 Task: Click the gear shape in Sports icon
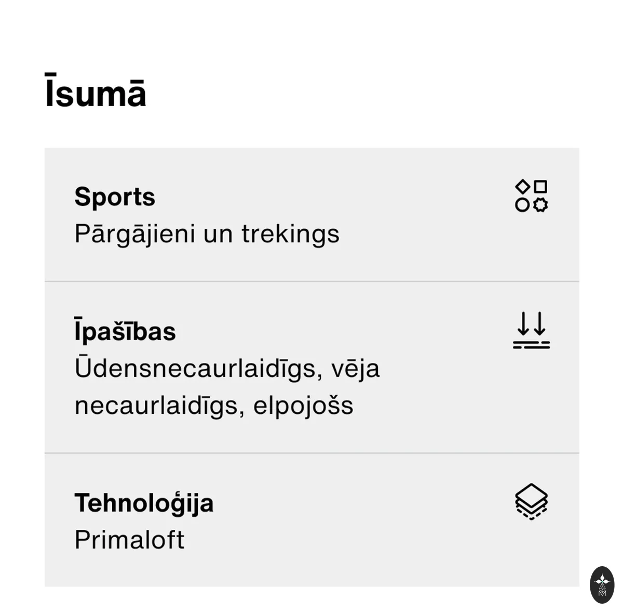[540, 204]
